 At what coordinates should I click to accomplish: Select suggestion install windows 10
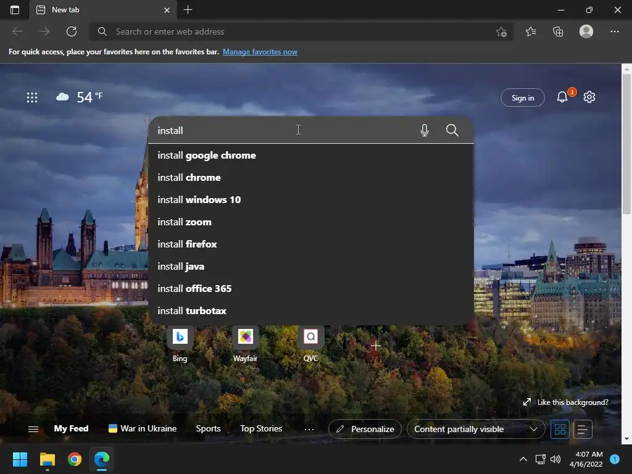(x=311, y=200)
